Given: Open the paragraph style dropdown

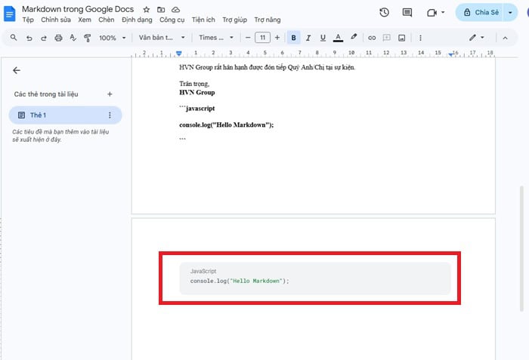Looking at the screenshot, I should click(x=162, y=38).
